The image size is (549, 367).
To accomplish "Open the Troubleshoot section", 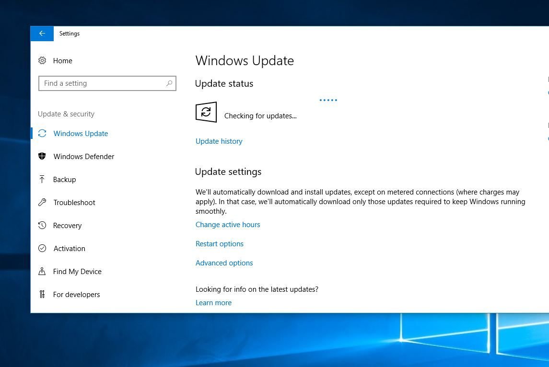I will click(74, 203).
